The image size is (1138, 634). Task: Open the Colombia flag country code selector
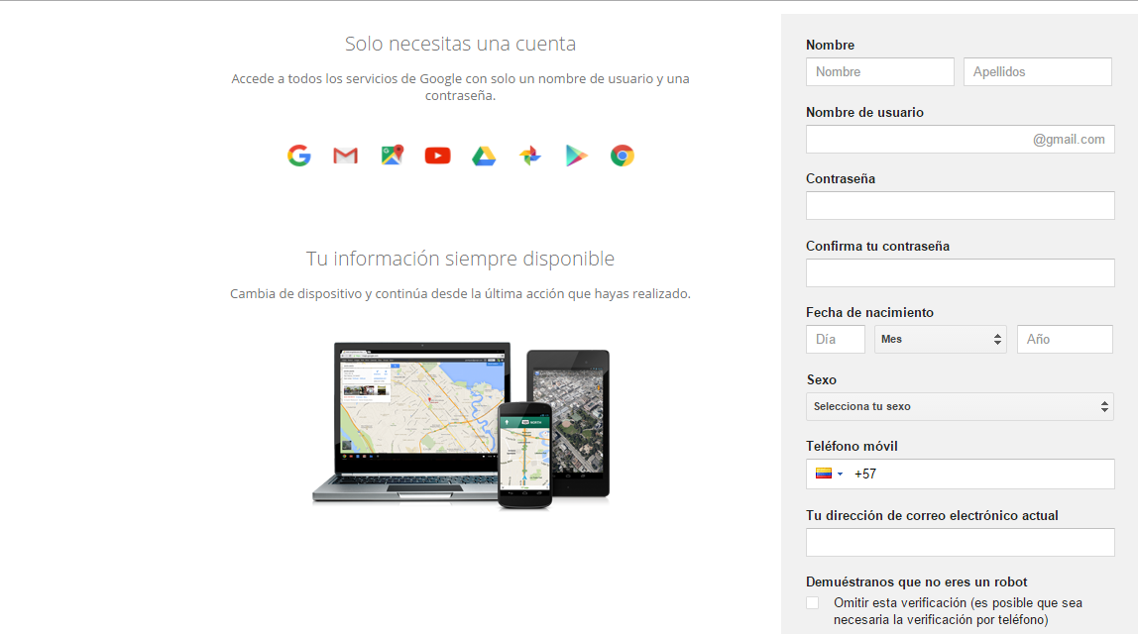pos(829,475)
